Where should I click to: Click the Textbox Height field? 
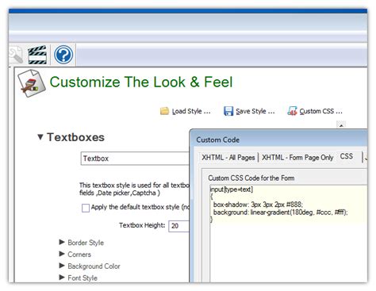178,226
